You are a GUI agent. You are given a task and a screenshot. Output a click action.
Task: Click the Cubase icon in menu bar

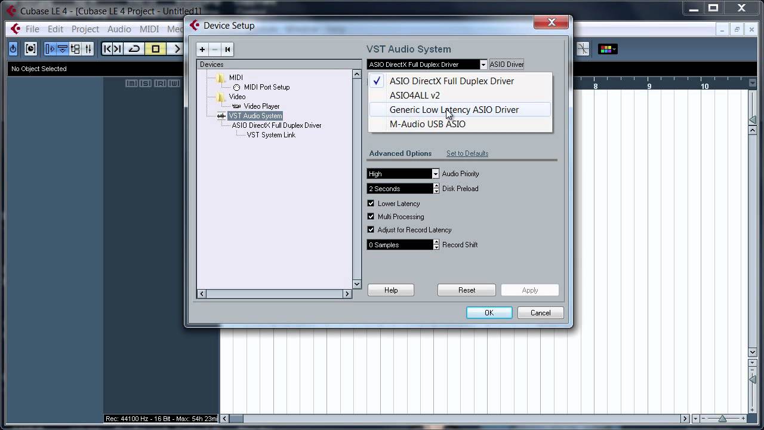[16, 29]
